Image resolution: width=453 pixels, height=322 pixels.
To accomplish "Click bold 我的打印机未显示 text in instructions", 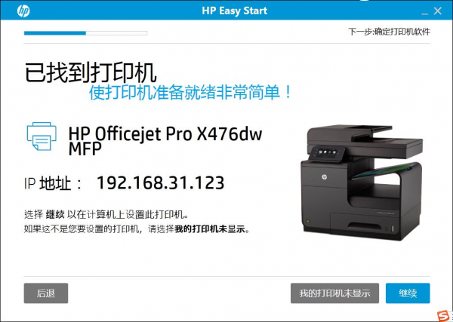I will 210,230.
